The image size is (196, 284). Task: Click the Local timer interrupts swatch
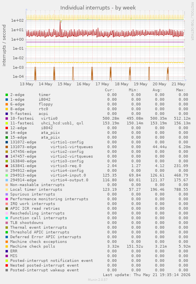tap(7, 190)
